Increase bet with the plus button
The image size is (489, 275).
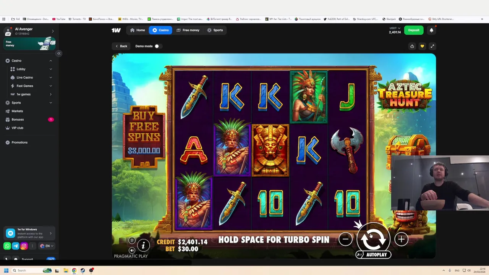[401, 239]
